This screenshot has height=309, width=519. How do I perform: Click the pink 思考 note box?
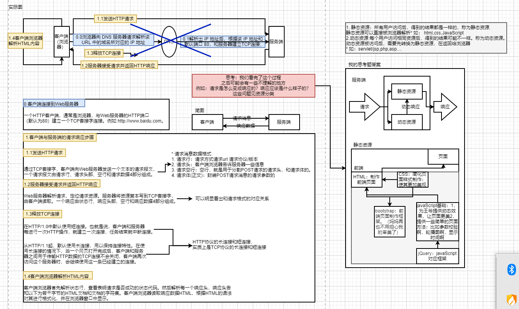(254, 86)
